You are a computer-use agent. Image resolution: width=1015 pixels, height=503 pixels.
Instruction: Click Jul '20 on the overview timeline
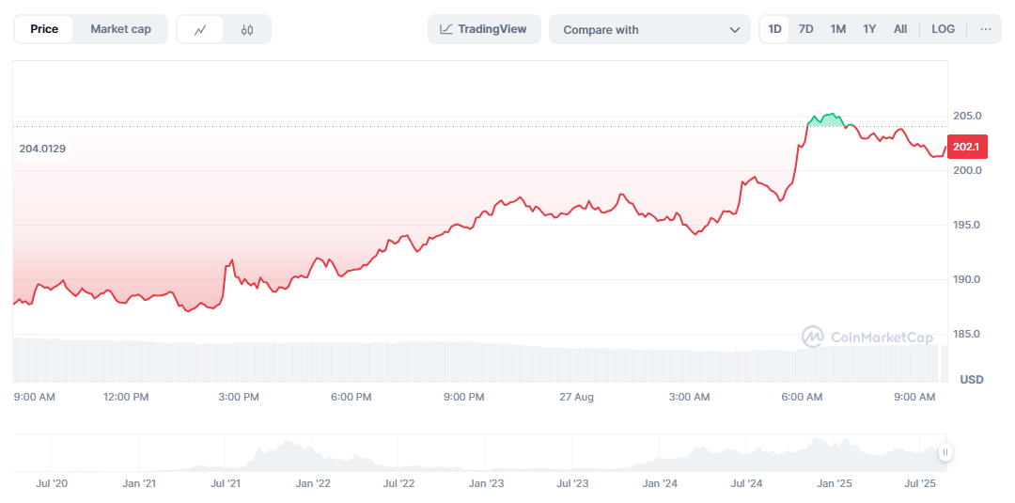(53, 483)
